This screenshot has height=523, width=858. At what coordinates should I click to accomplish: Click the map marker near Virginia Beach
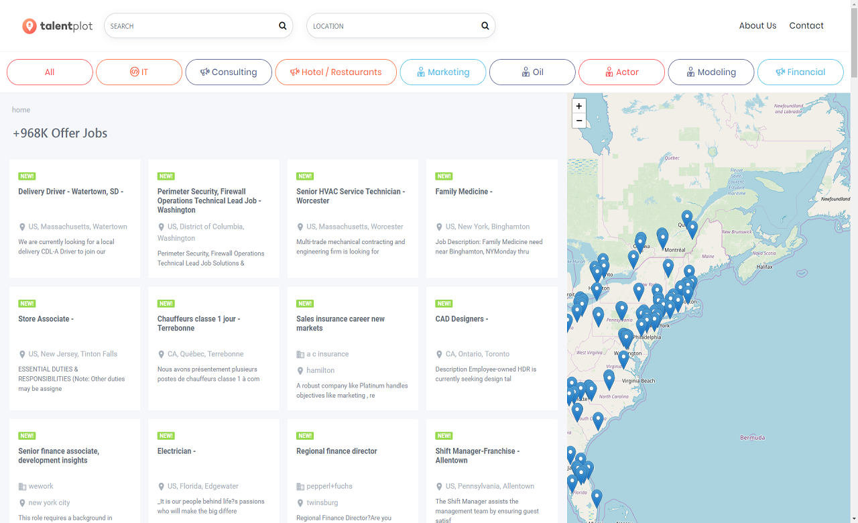click(x=609, y=380)
